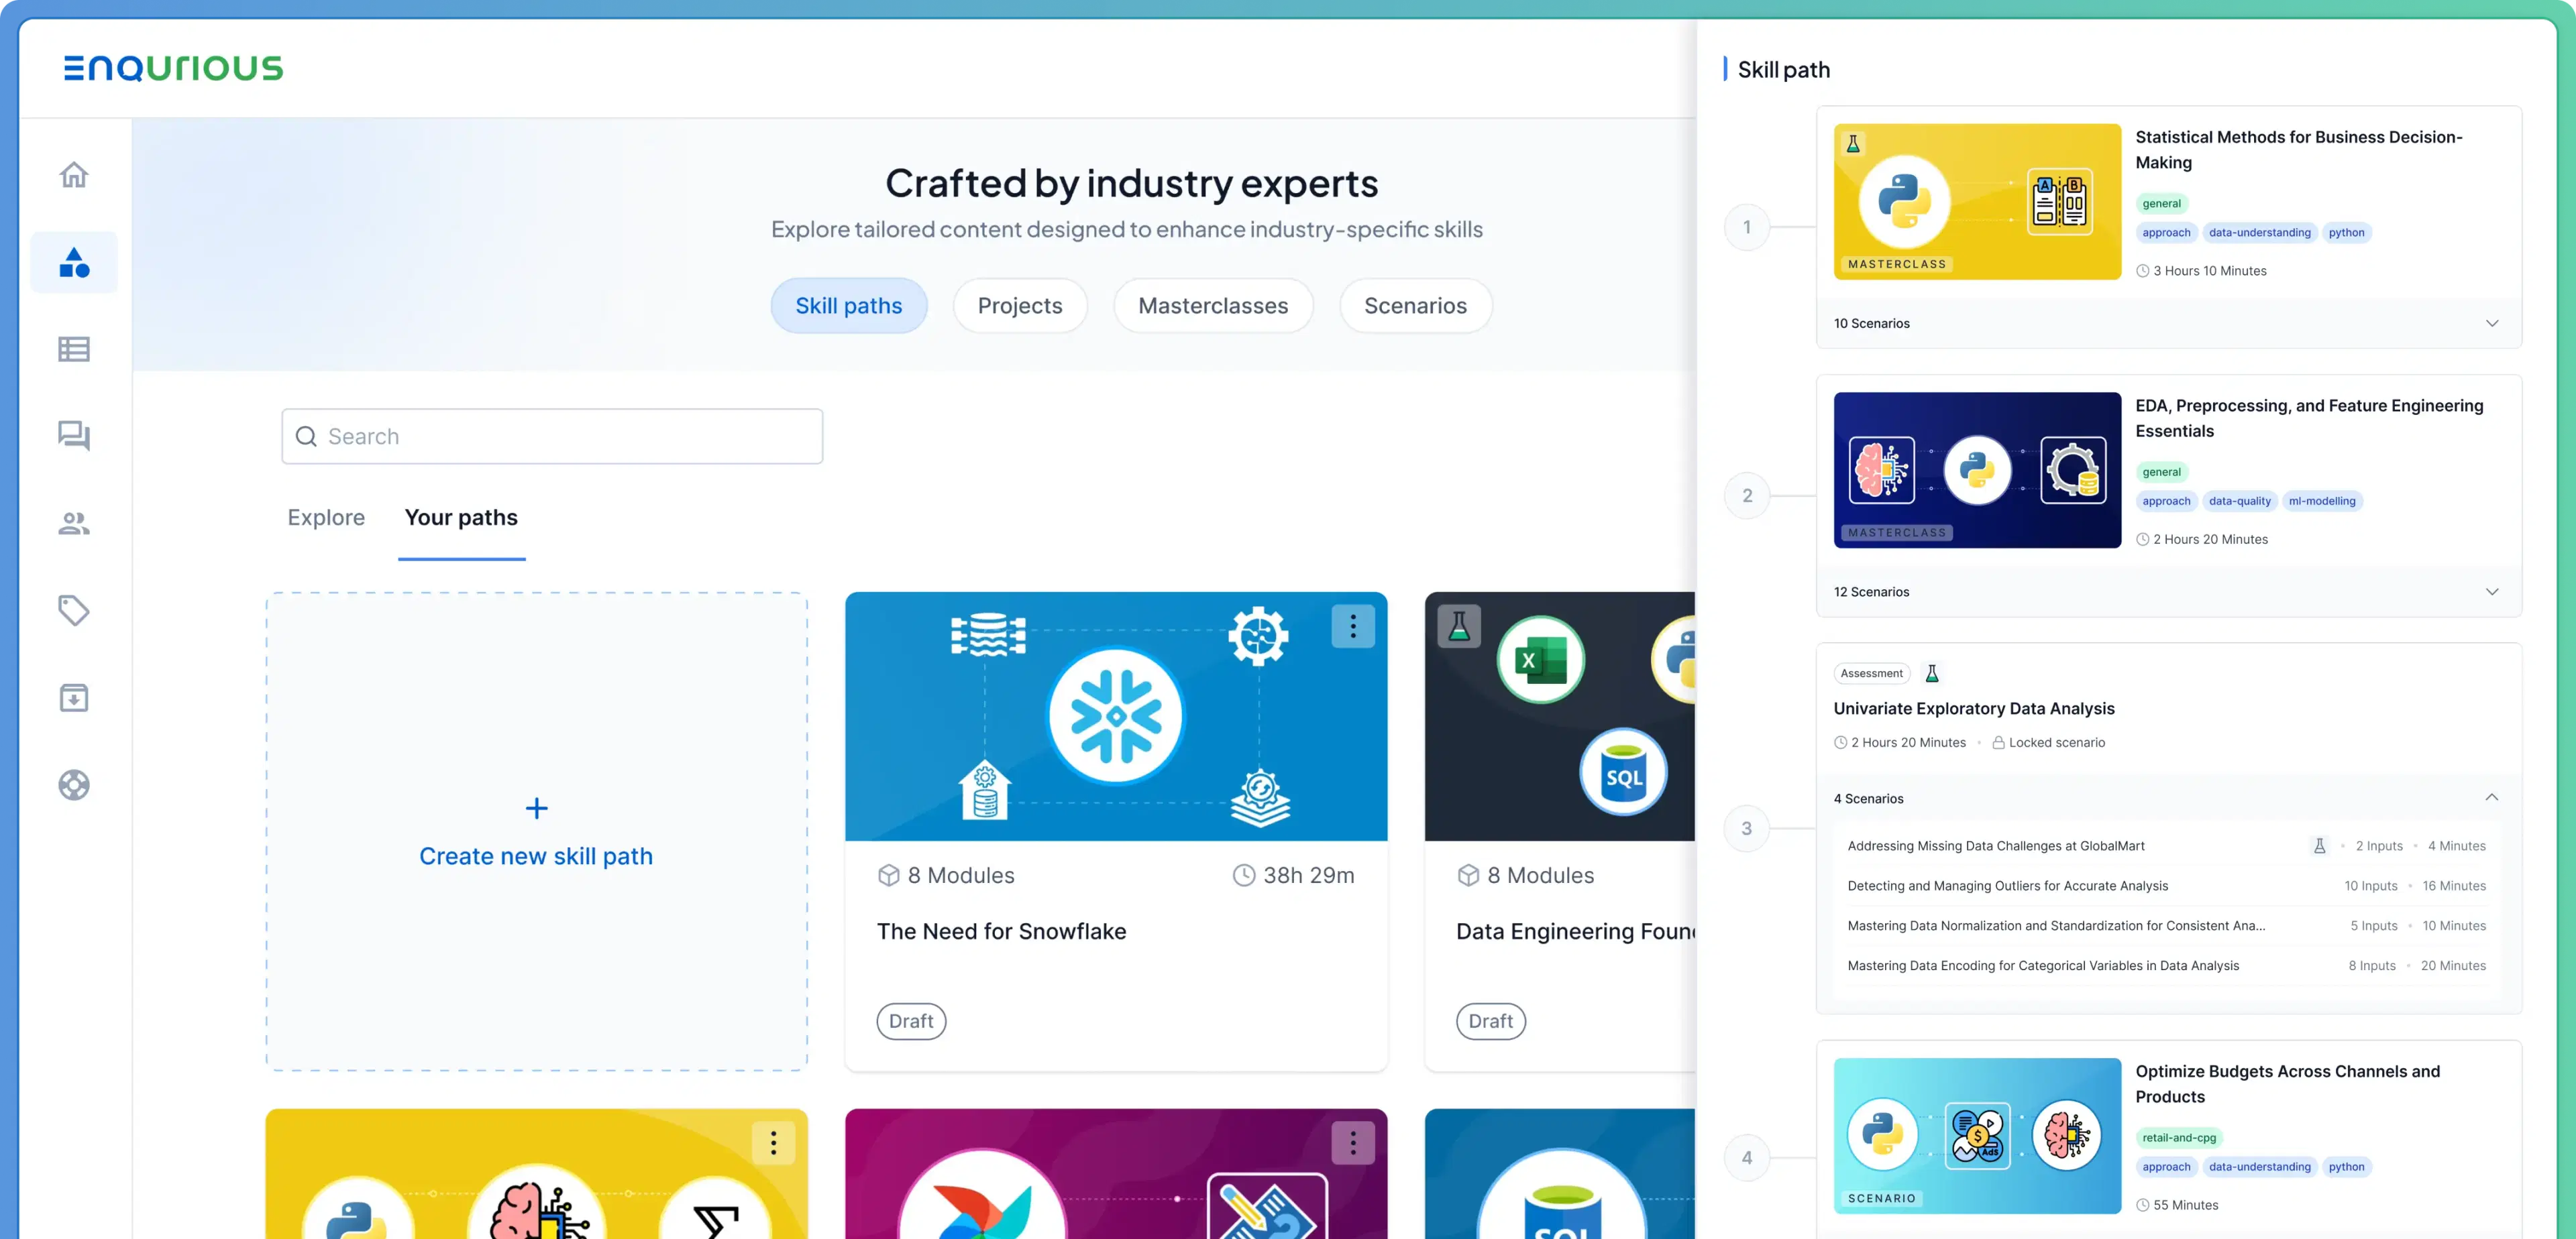This screenshot has width=2576, height=1239.
Task: Open the list view sidebar icon
Action: tap(74, 349)
